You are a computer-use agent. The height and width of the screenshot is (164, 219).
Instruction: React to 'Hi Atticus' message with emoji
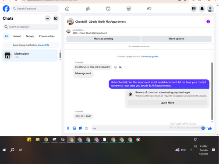[x=116, y=67]
